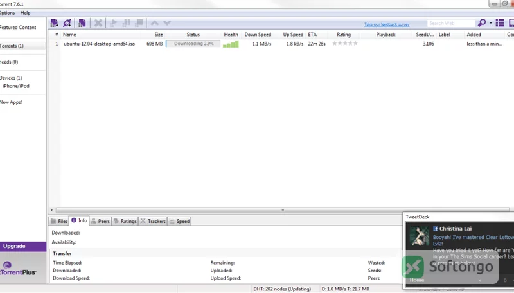Switch to the Peers tab
This screenshot has width=514, height=293.
(100, 221)
